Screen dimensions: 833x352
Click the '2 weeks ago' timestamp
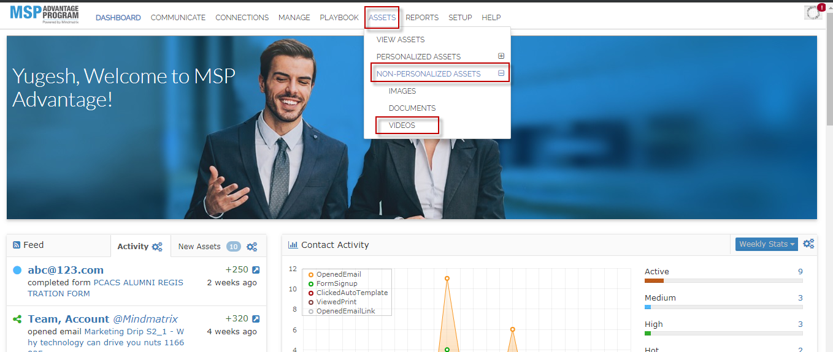(x=232, y=283)
